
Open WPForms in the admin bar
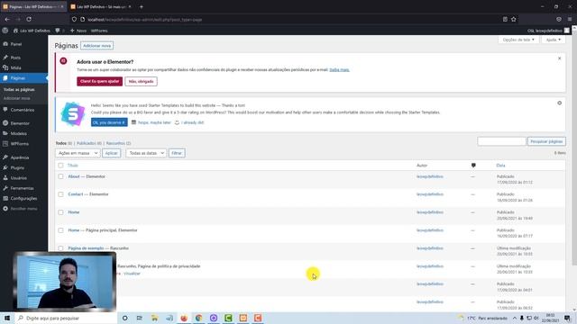99,31
